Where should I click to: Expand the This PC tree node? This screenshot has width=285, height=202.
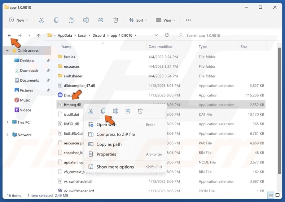(8, 122)
